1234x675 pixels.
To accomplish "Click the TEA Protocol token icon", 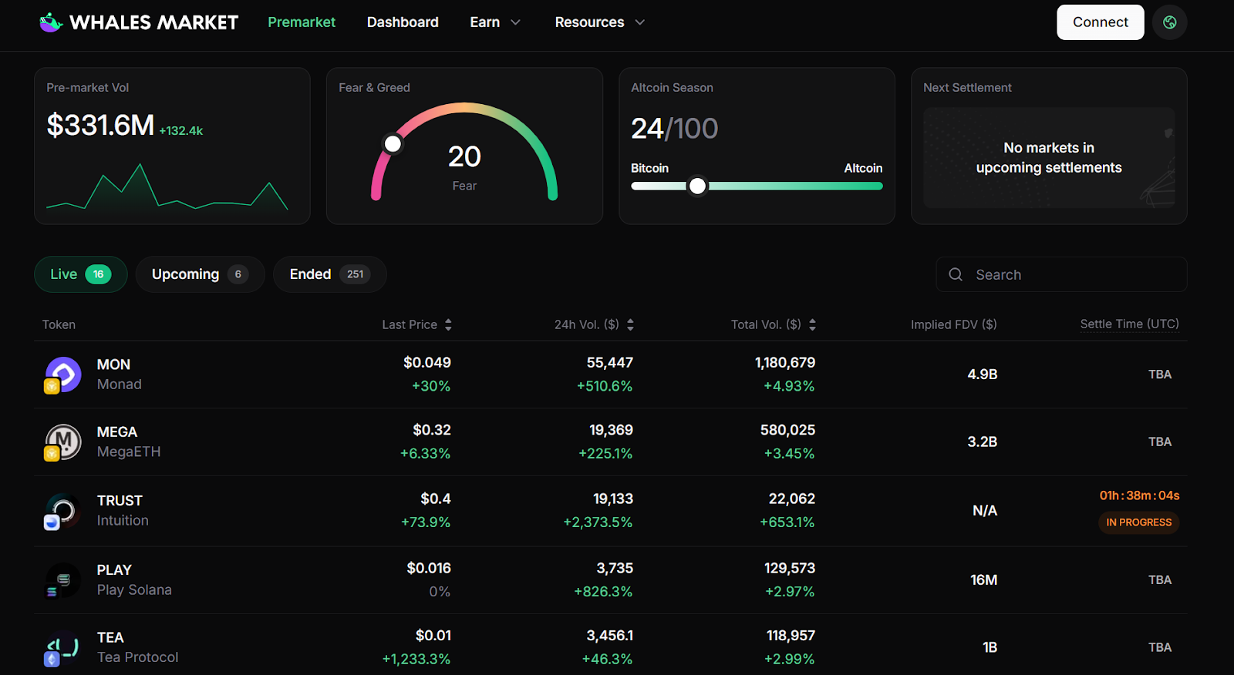I will pos(62,648).
